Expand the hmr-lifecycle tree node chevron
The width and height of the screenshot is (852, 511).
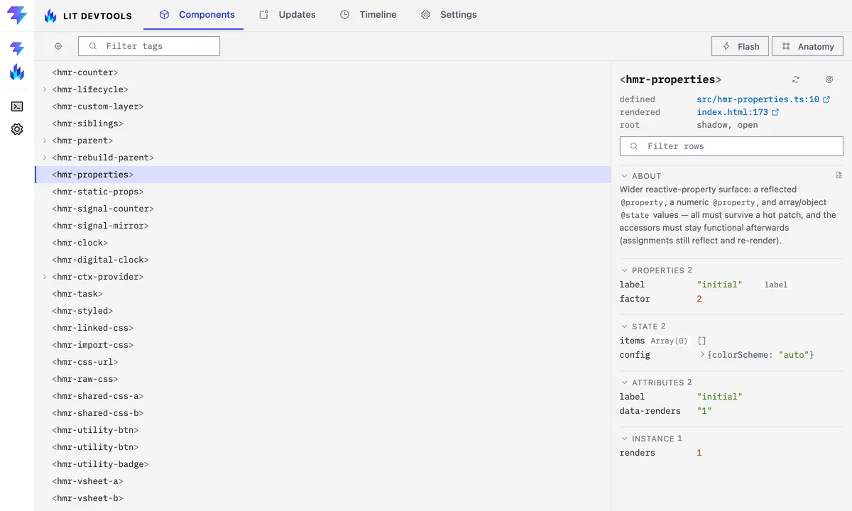click(x=45, y=89)
